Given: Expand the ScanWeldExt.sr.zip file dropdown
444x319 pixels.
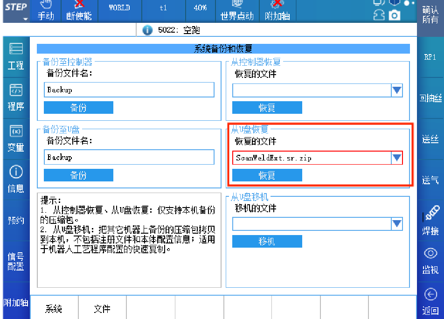Looking at the screenshot, I should click(x=397, y=158).
